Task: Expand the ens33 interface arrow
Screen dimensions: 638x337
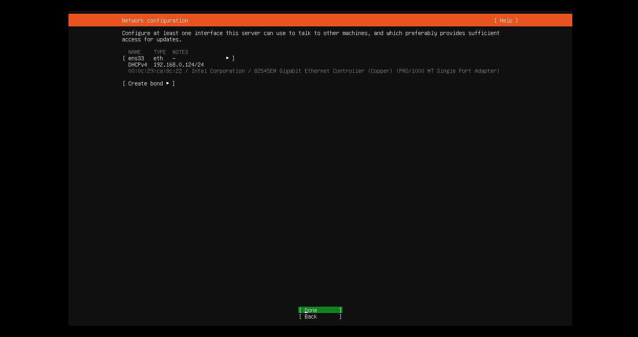Action: [227, 58]
